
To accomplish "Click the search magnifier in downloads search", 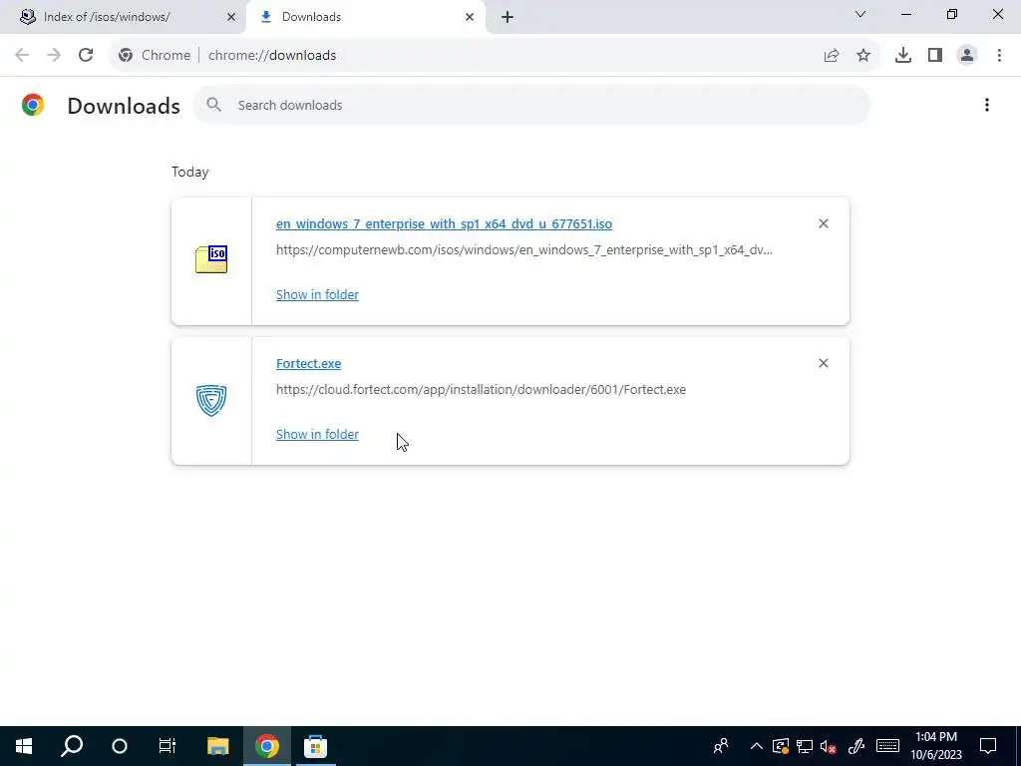I will coord(213,105).
